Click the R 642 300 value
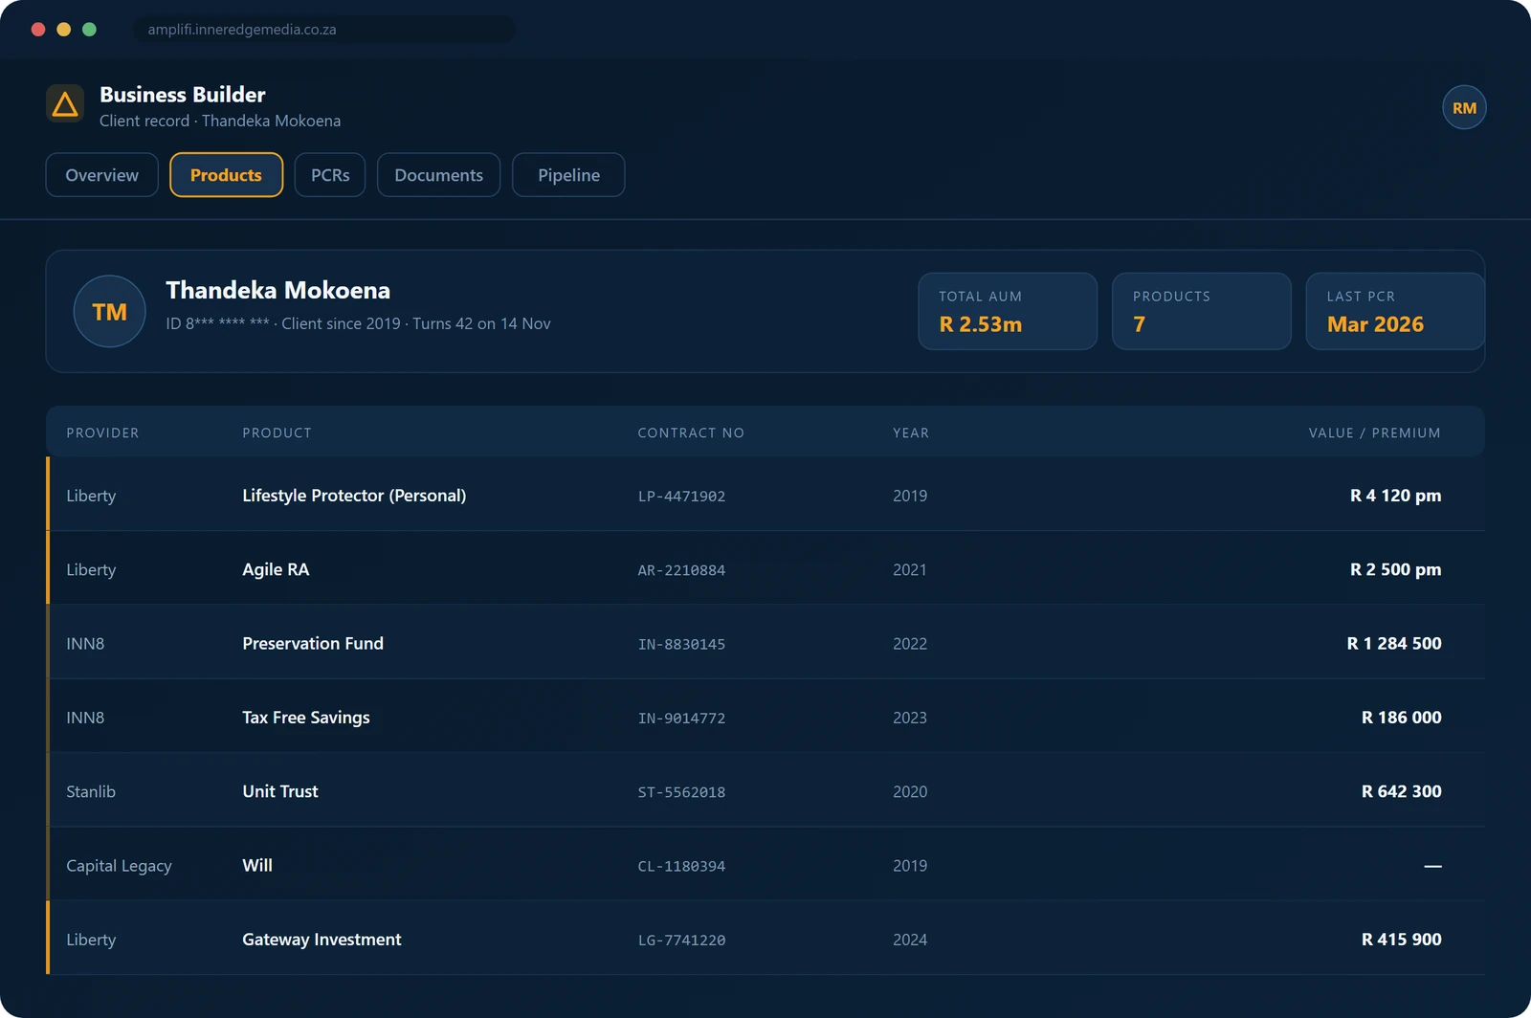The height and width of the screenshot is (1018, 1531). [1402, 791]
